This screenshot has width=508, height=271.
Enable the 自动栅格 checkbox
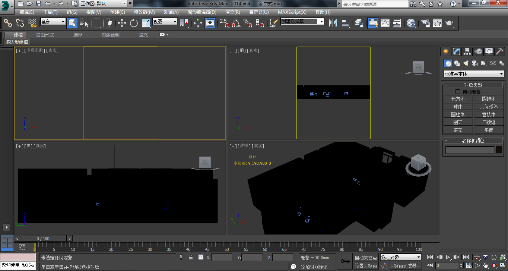click(x=458, y=92)
